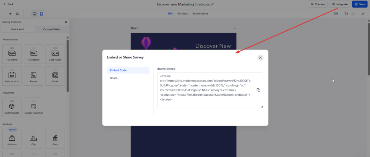Go to the Submissions tab
370x157 pixels.
(x=200, y=14)
